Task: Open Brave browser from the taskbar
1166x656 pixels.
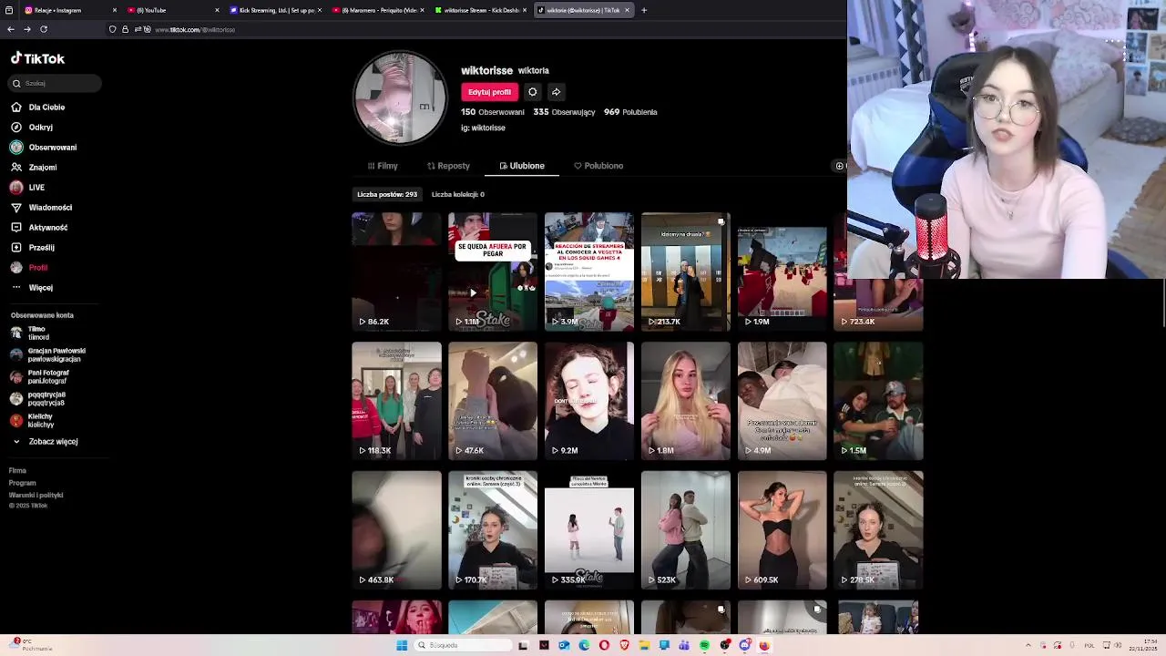Action: pos(624,645)
